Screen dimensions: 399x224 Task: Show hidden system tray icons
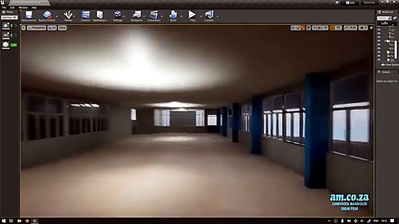tap(329, 221)
